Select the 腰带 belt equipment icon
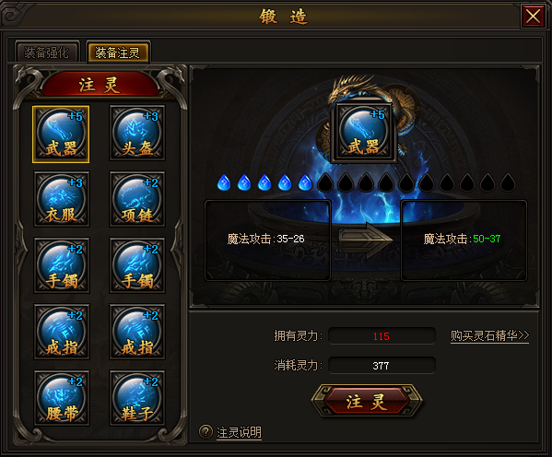The image size is (552, 457). click(62, 398)
